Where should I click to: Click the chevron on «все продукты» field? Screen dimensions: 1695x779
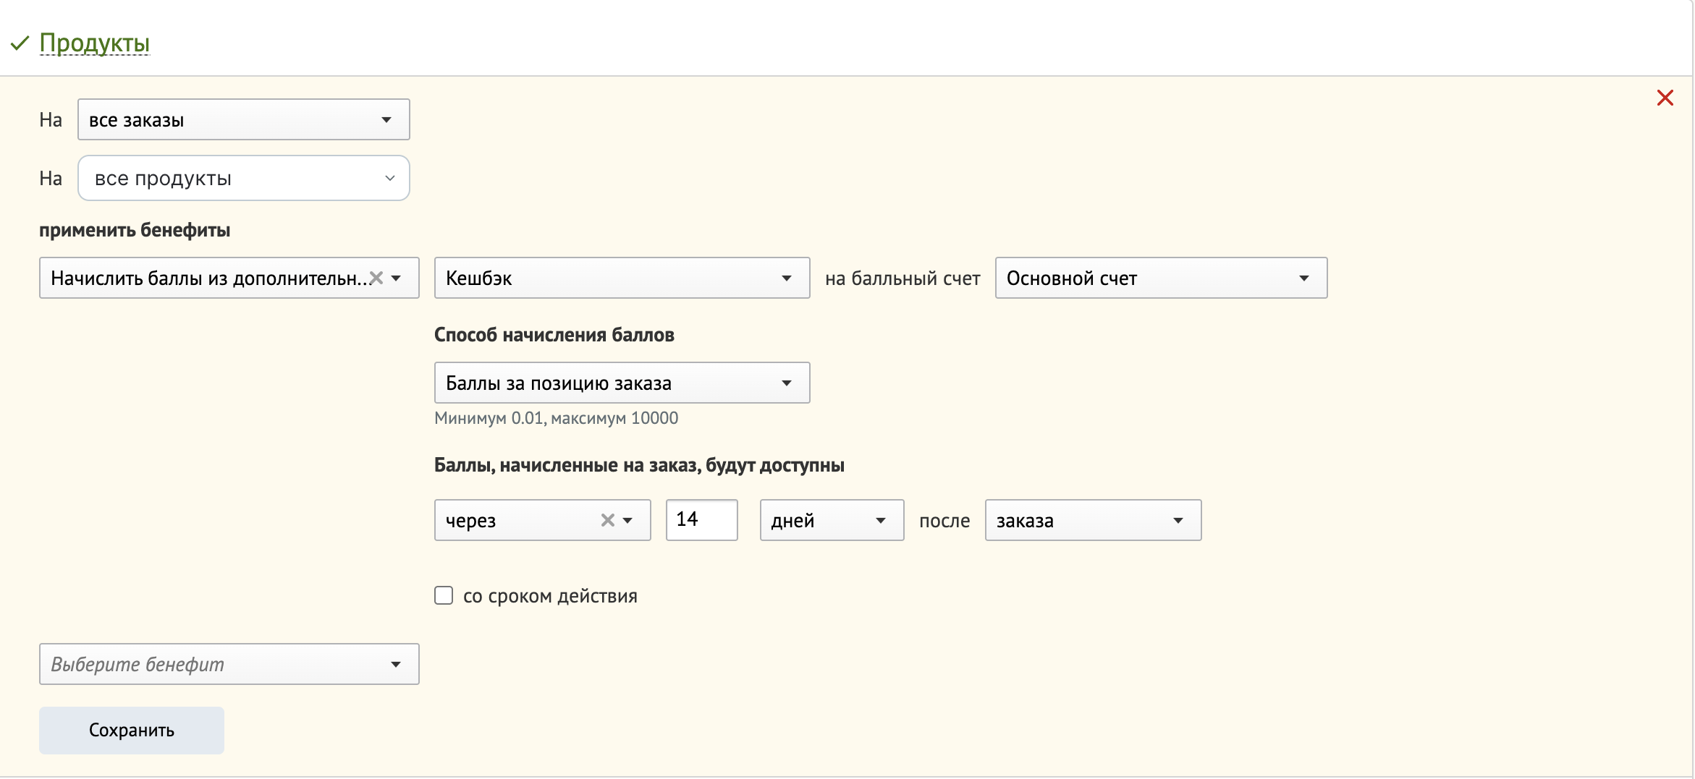tap(389, 178)
